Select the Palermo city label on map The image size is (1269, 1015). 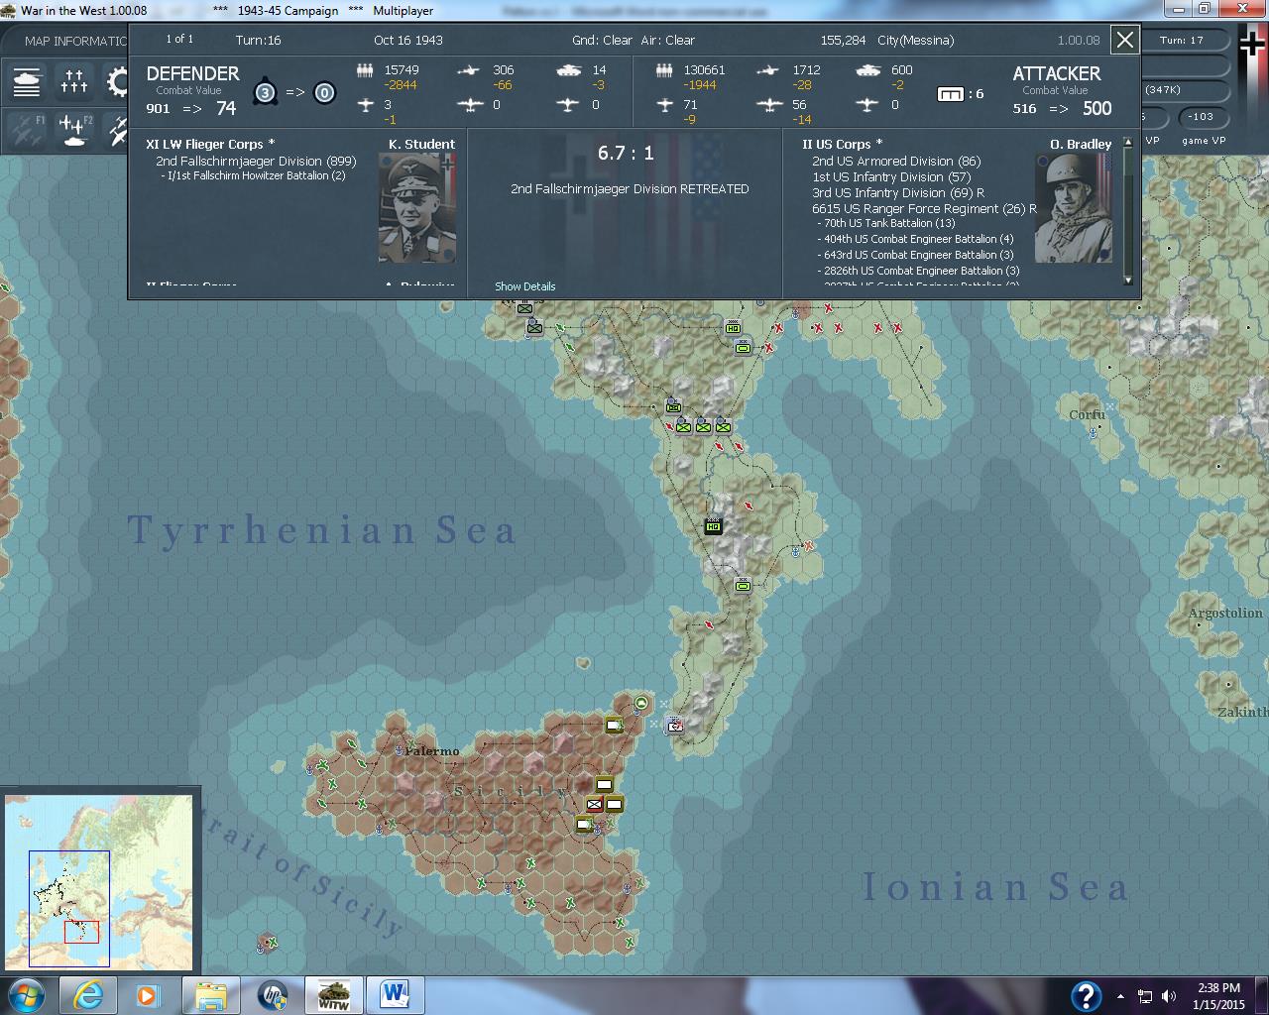point(432,751)
